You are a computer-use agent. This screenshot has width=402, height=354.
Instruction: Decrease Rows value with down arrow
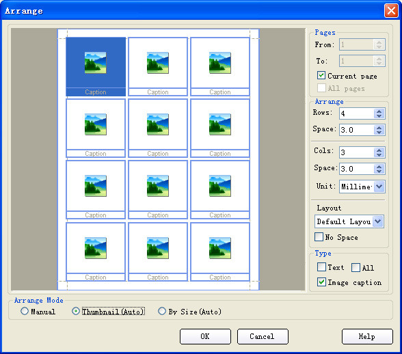click(x=379, y=116)
